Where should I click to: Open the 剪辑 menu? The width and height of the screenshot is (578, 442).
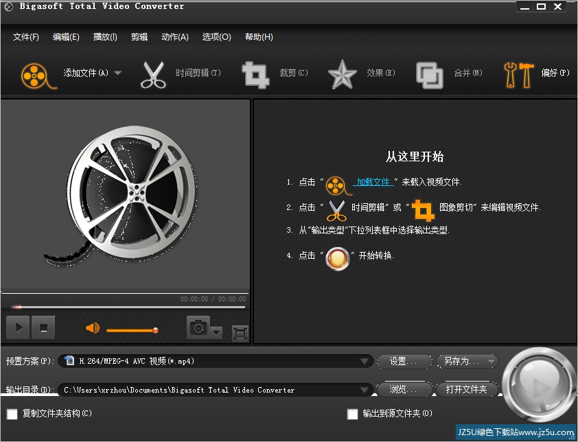click(x=139, y=37)
